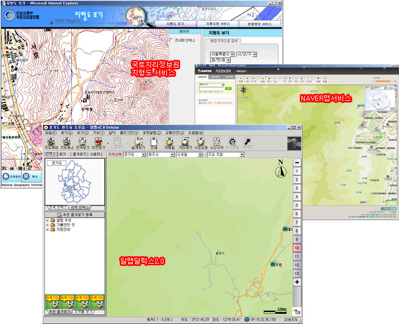Click the 관광정보 서비스 navigation button
Screen dimensions: 399x324
(x=260, y=24)
